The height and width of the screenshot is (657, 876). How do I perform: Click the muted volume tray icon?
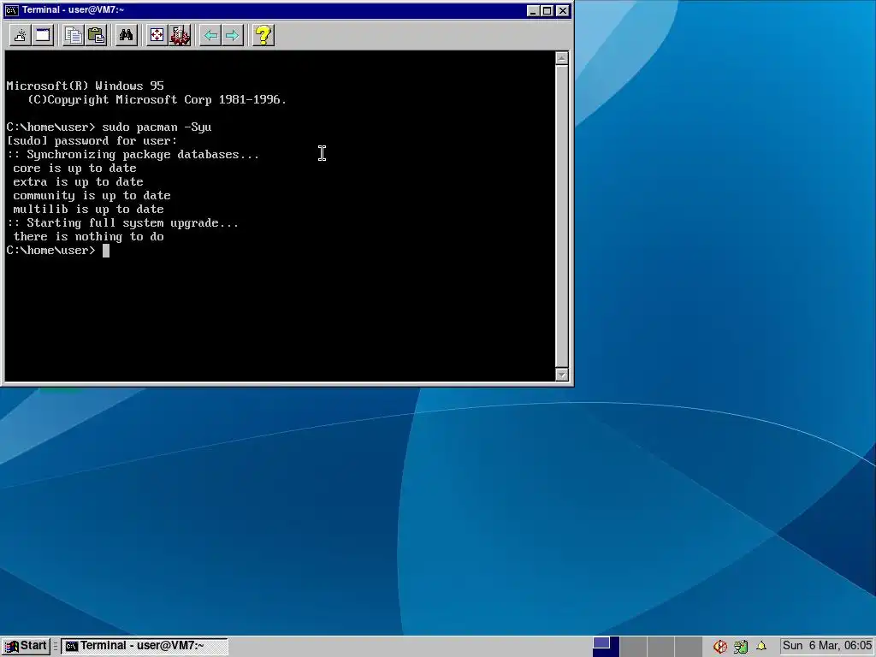[x=720, y=647]
